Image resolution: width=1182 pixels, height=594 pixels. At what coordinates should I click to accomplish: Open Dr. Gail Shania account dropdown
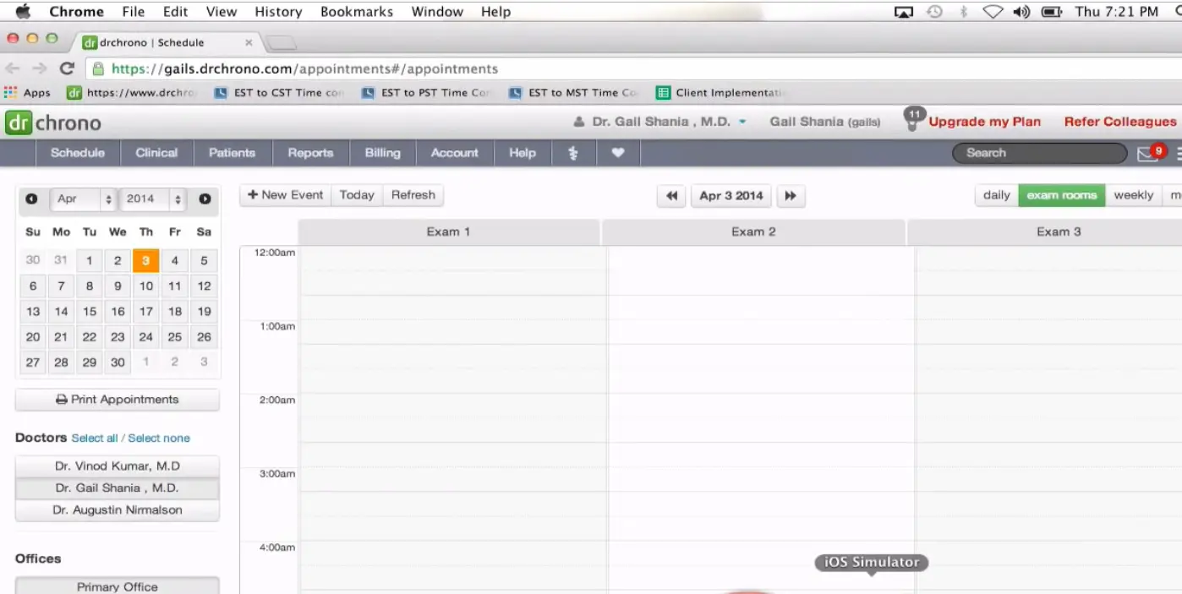pos(659,121)
